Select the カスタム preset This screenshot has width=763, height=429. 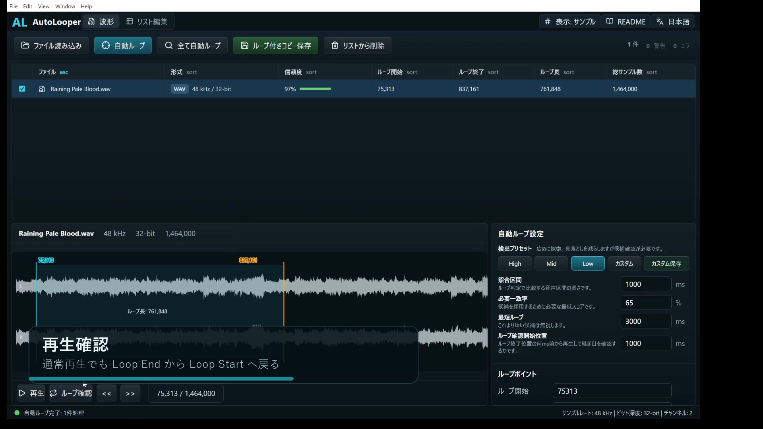pyautogui.click(x=624, y=264)
